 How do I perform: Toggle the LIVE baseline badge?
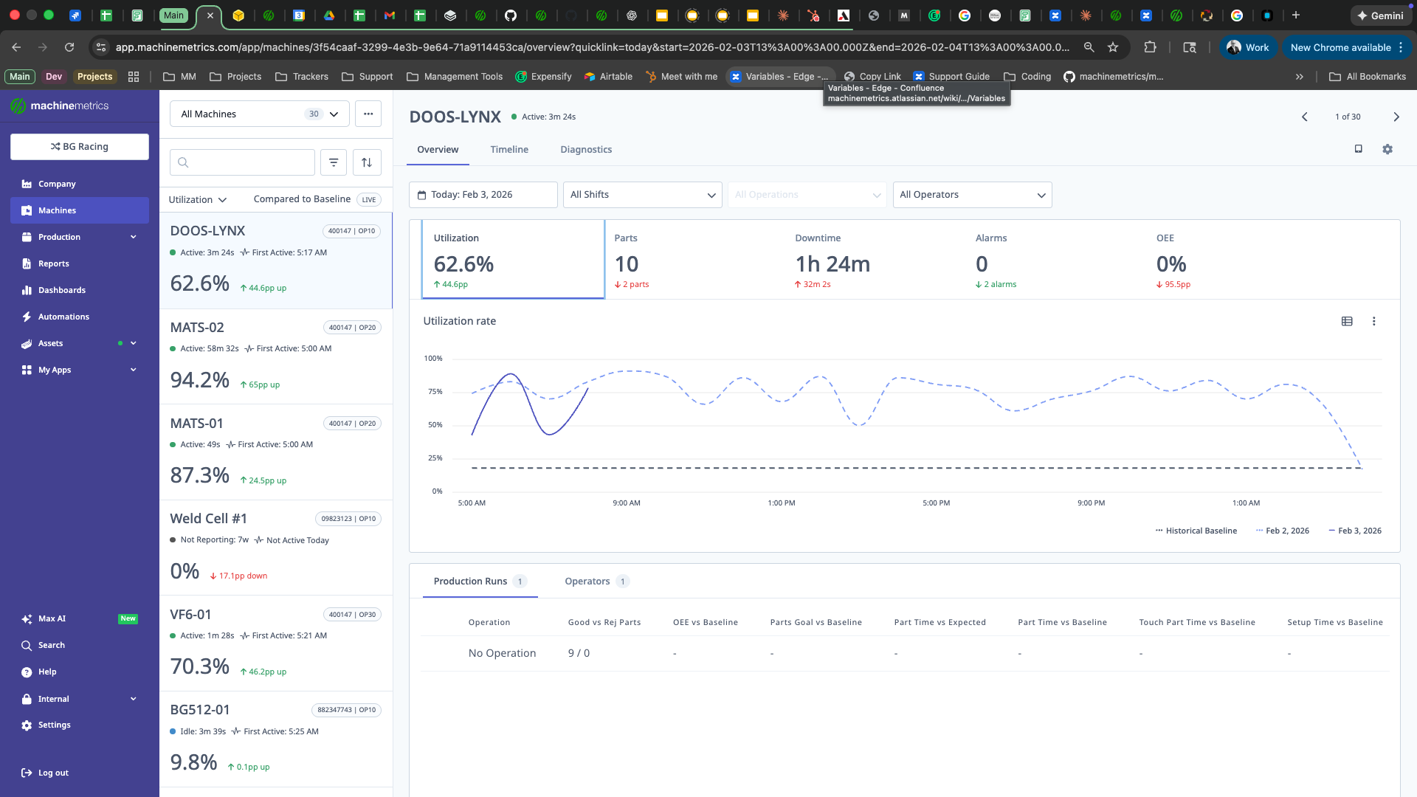(x=368, y=199)
